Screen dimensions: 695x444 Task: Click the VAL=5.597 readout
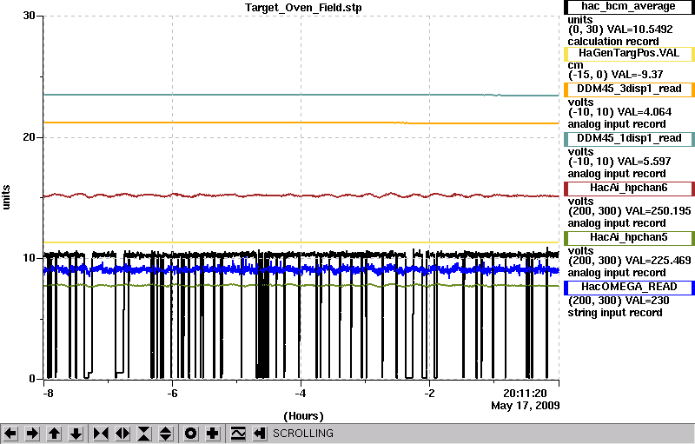(x=645, y=162)
